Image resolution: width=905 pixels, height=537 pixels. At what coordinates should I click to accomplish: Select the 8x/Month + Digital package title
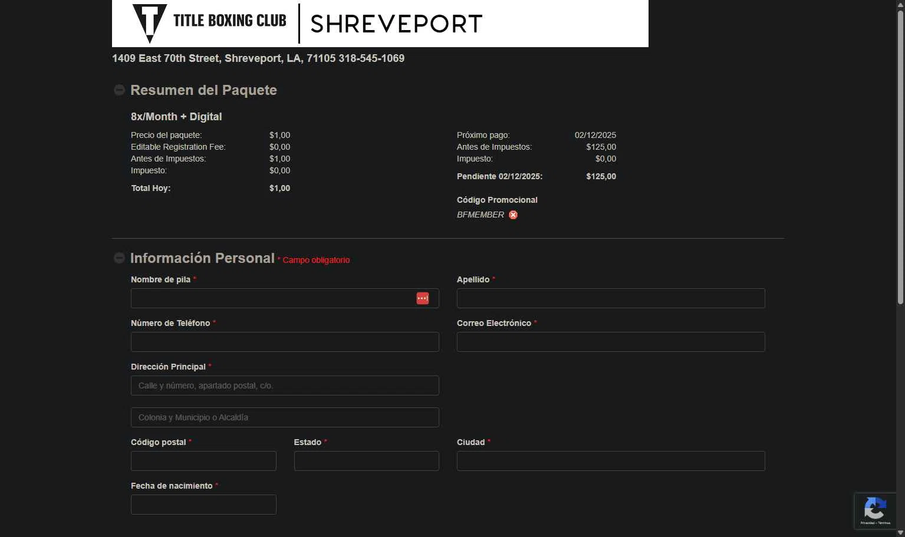[x=176, y=117]
